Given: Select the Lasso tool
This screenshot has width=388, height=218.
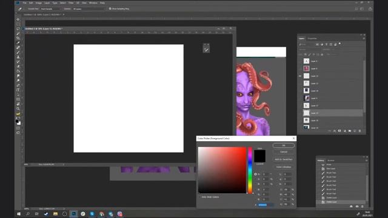Looking at the screenshot, I should click(x=18, y=29).
